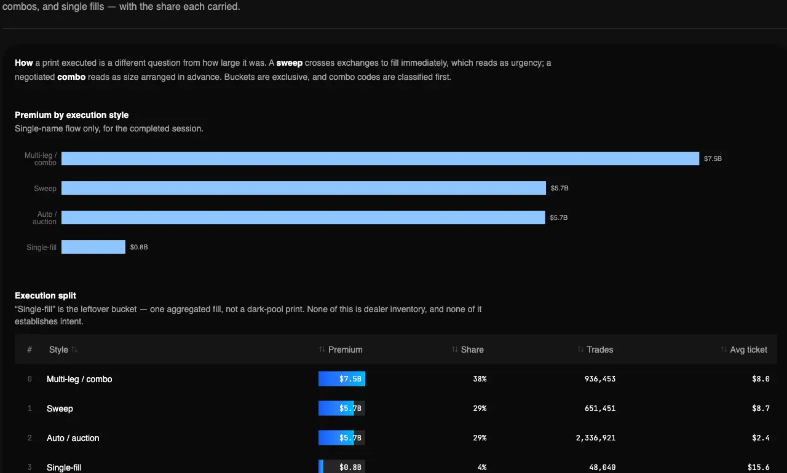Sort table by Avg ticket column header

744,350
